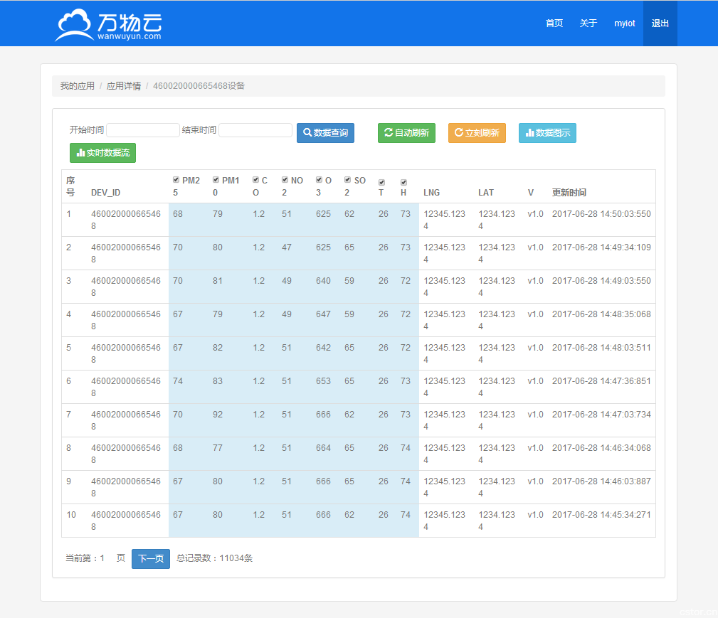Enable 自动刷新 auto refresh
This screenshot has height=618, width=718.
point(406,133)
